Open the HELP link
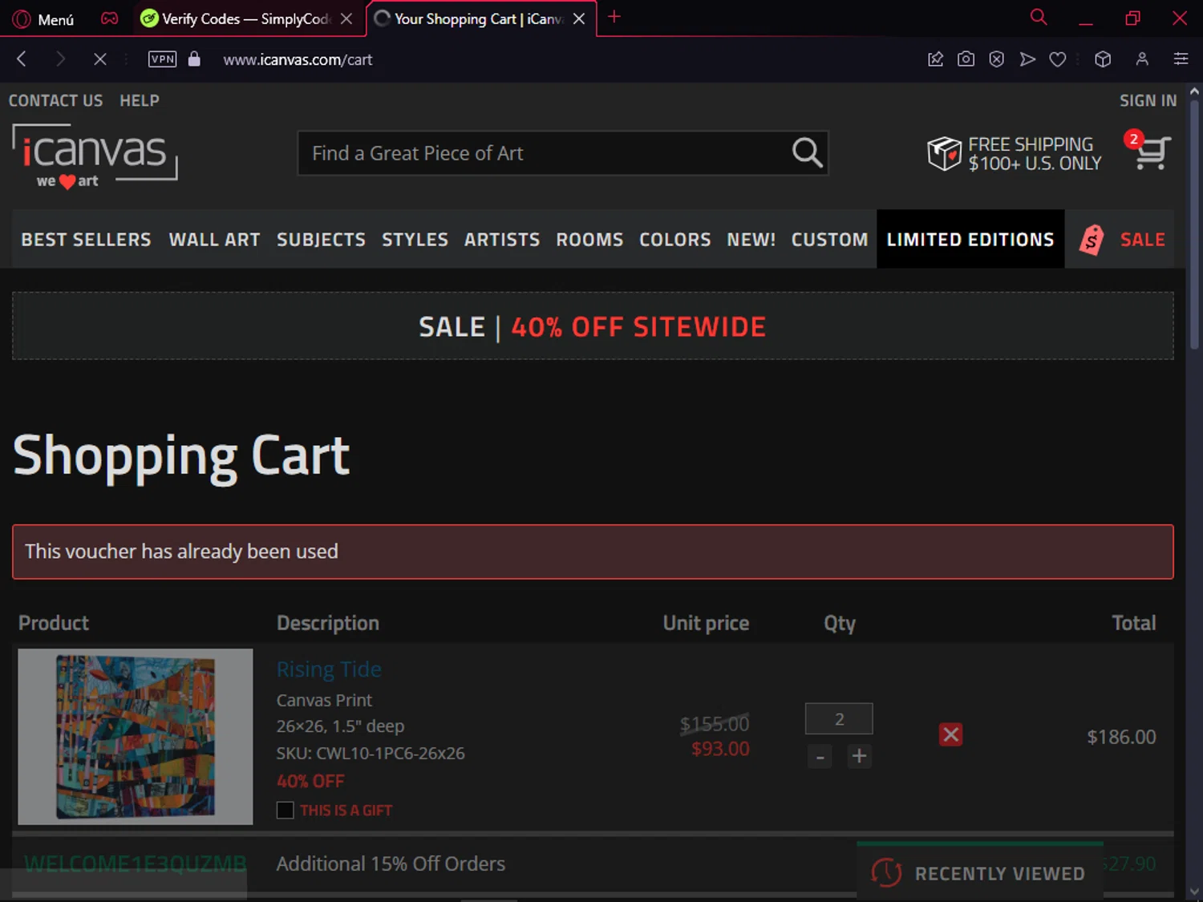Image resolution: width=1203 pixels, height=902 pixels. (140, 100)
